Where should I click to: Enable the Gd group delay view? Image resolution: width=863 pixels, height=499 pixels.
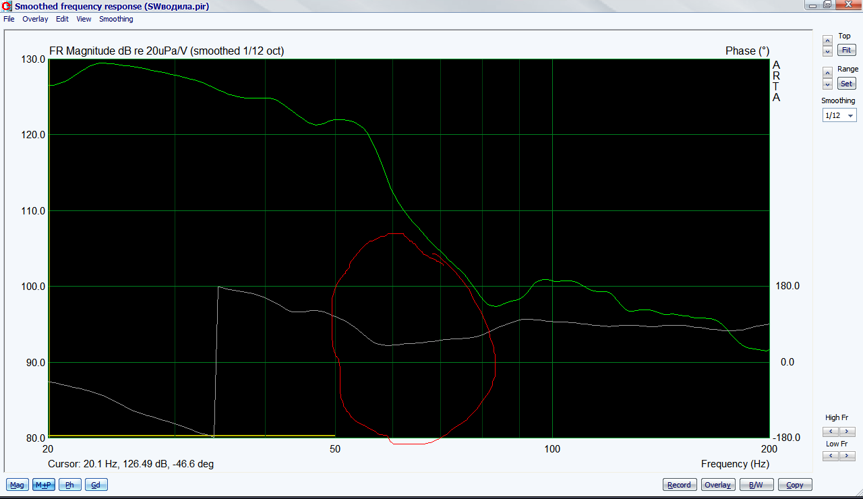click(96, 485)
